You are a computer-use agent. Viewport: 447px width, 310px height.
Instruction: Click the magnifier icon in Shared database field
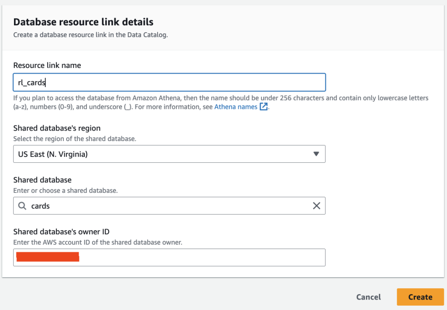click(22, 206)
